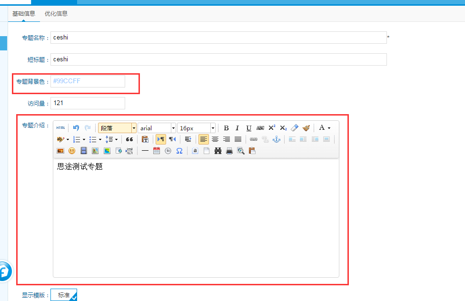
Task: Toggle left text alignment
Action: pyautogui.click(x=204, y=139)
